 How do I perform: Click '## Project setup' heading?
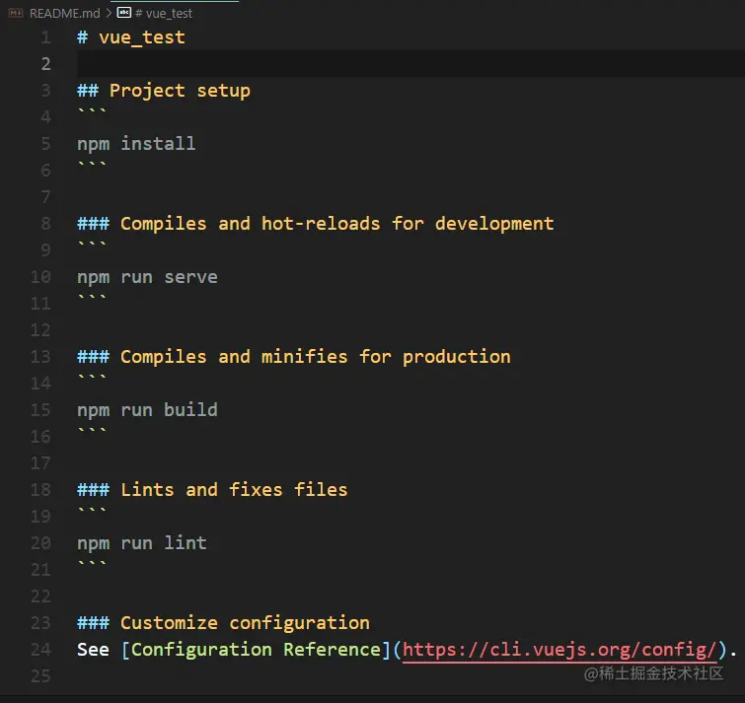click(x=164, y=90)
